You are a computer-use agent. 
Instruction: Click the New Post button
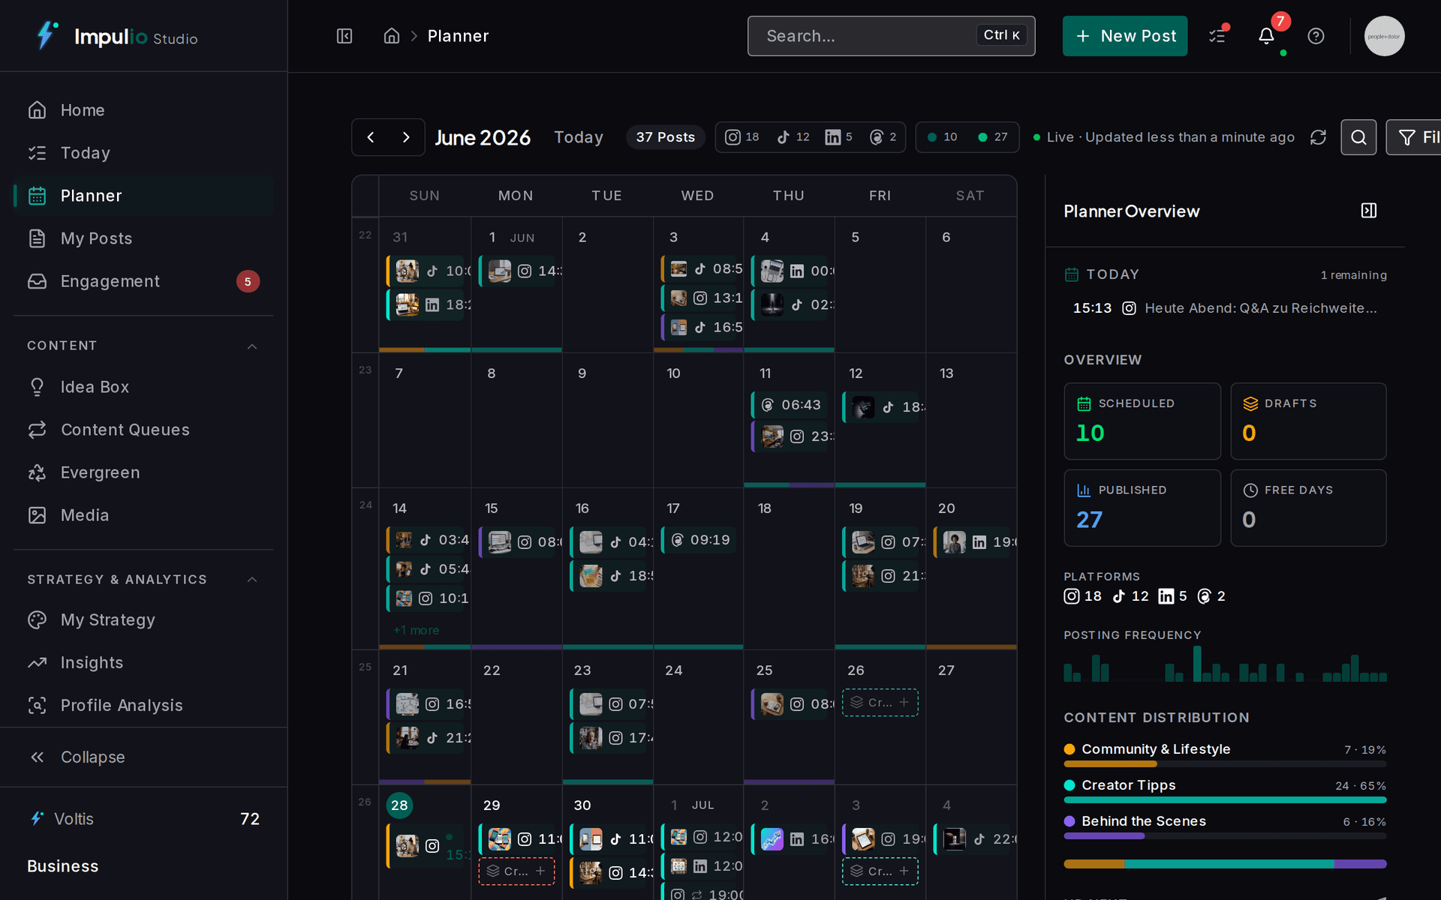click(1124, 36)
